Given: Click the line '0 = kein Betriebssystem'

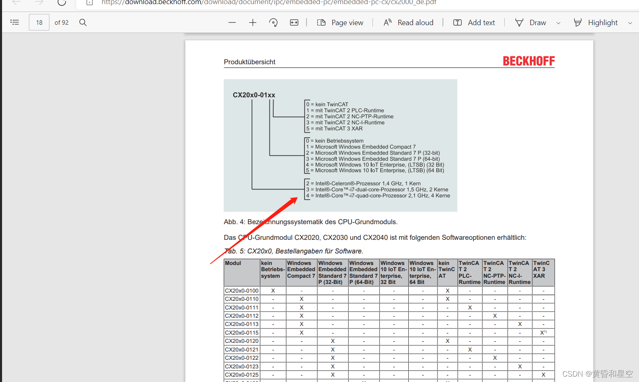Looking at the screenshot, I should 335,141.
